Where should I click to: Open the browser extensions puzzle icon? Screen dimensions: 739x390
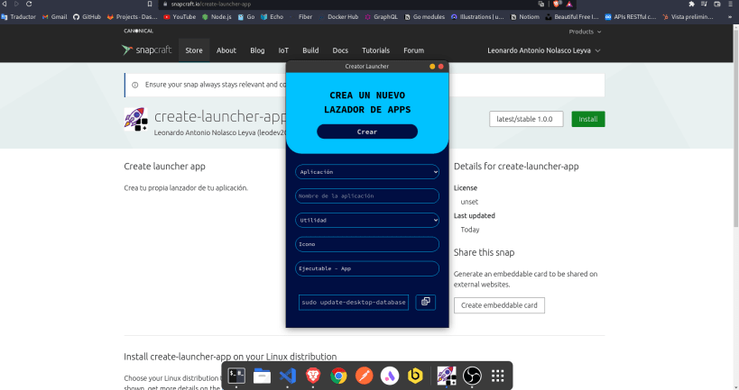(691, 4)
